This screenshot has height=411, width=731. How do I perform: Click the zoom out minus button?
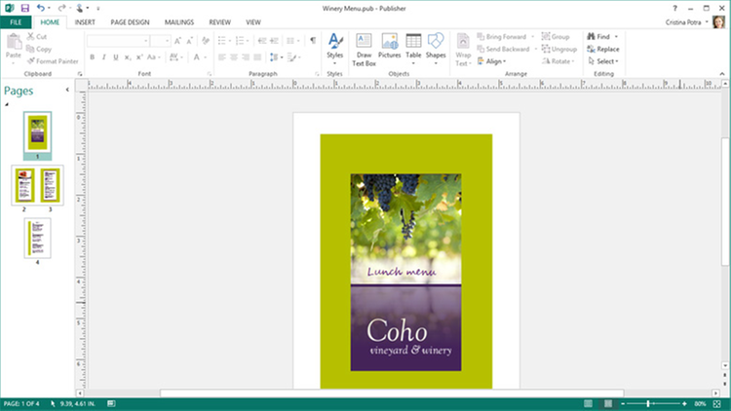pyautogui.click(x=623, y=403)
